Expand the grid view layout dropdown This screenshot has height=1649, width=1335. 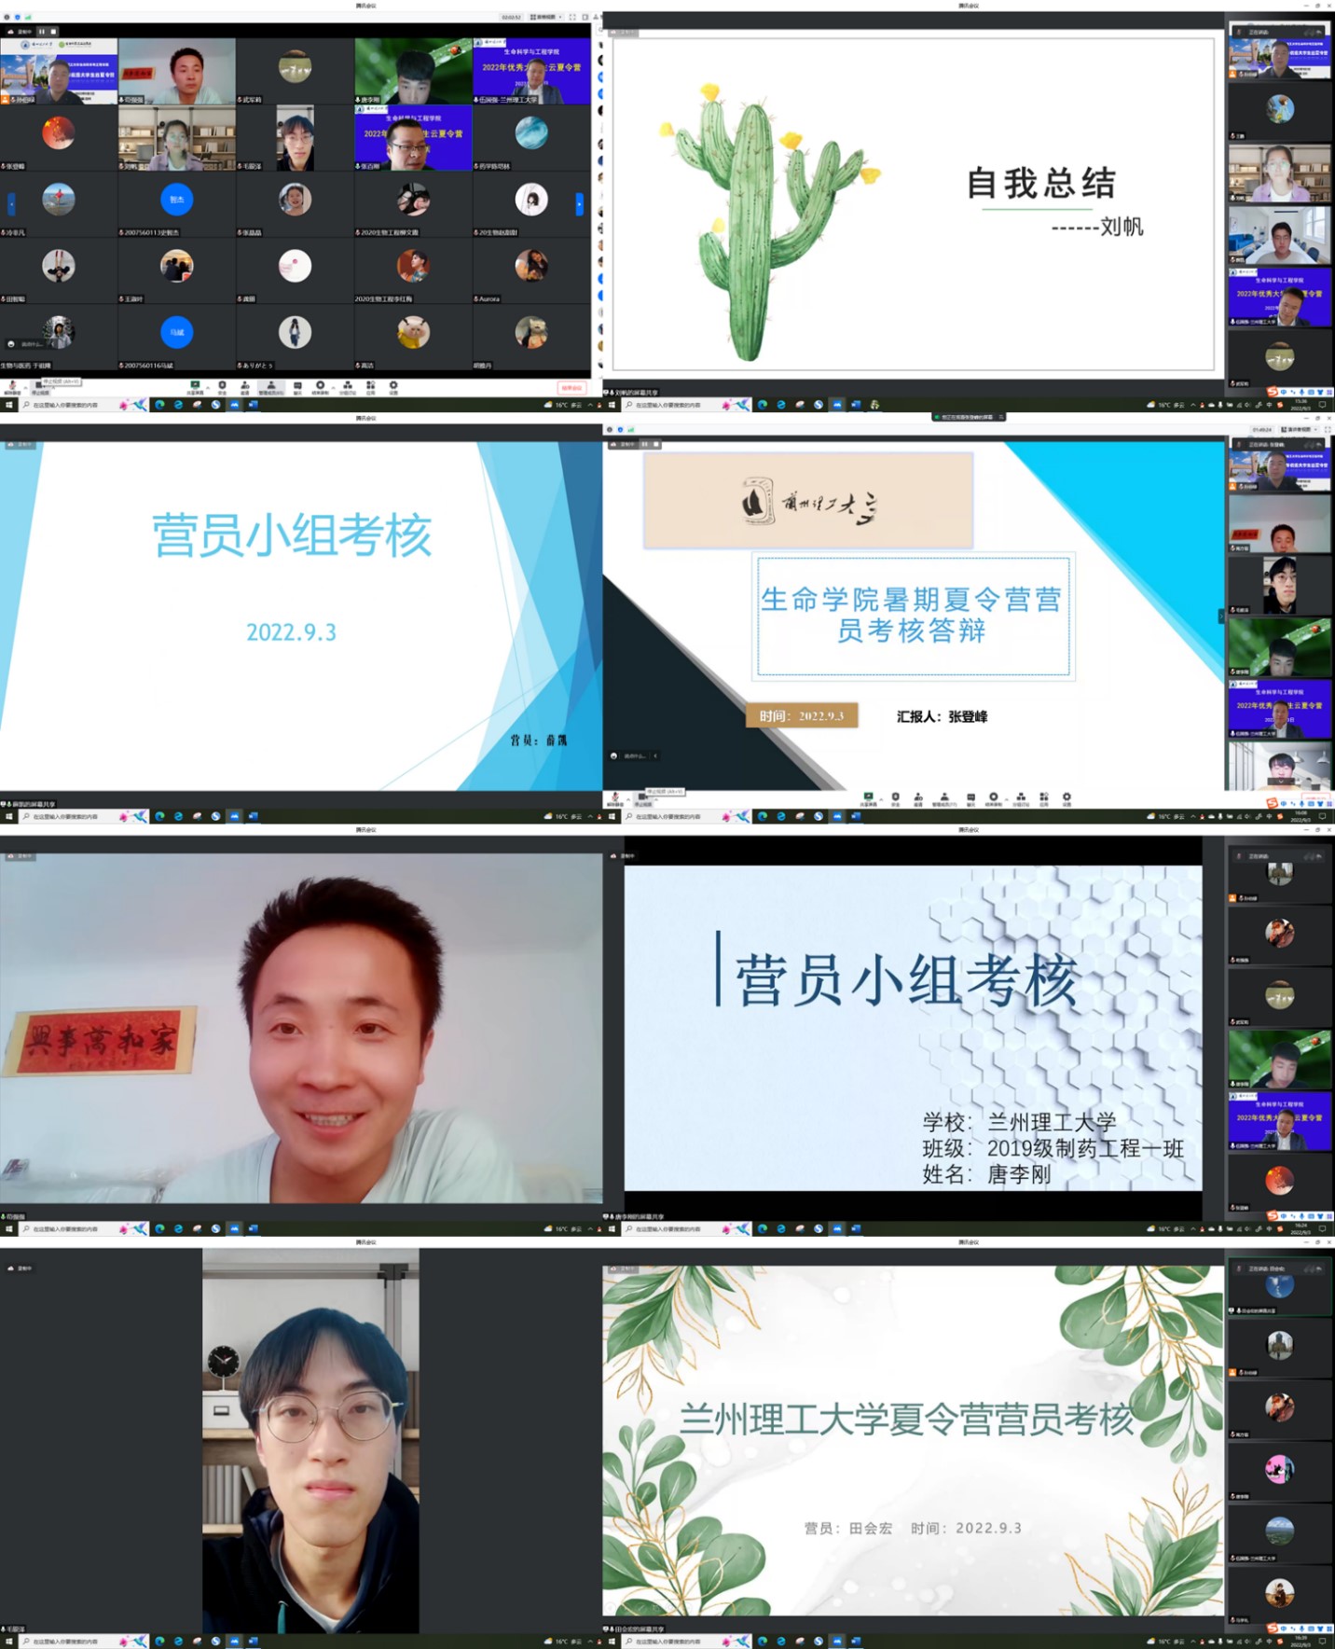544,17
